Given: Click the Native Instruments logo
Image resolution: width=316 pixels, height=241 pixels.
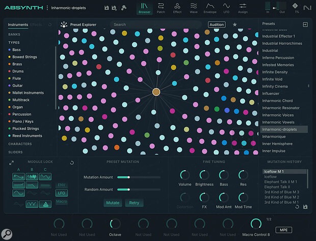Looking at the screenshot, I should [307, 8].
